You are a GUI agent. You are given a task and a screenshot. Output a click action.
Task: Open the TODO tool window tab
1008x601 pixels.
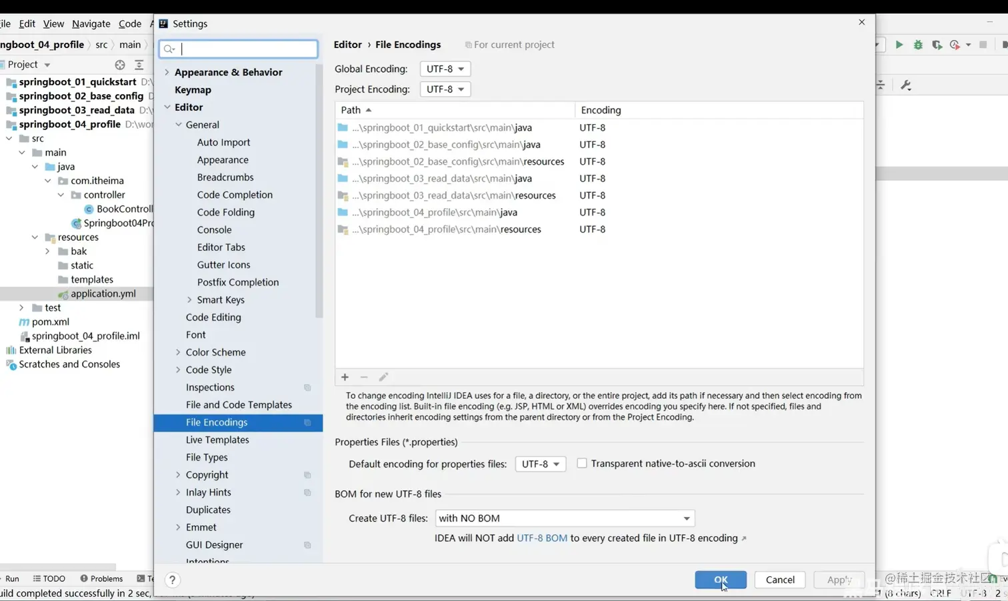tap(49, 578)
